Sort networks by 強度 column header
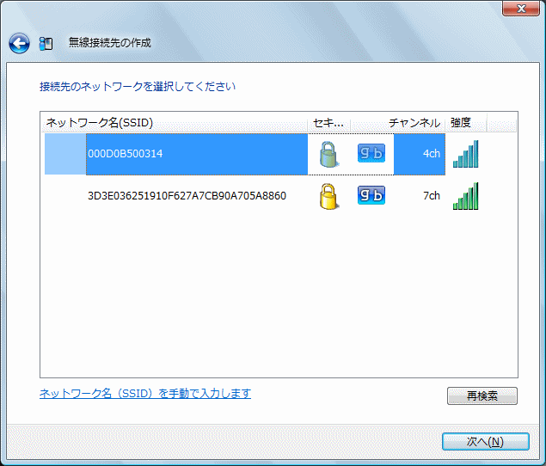The image size is (546, 466). (x=461, y=122)
